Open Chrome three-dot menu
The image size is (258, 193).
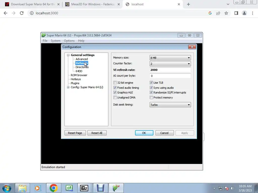coord(252,13)
